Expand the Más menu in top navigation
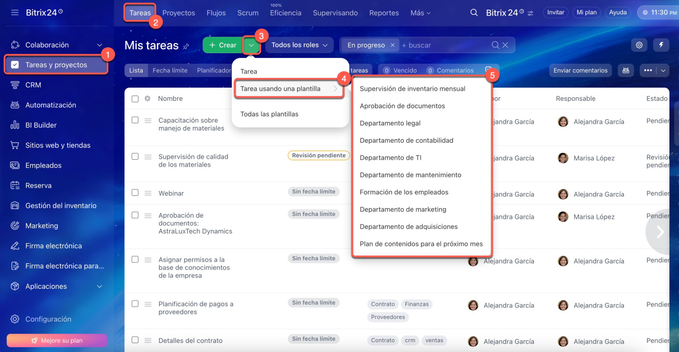This screenshot has height=352, width=679. [x=420, y=13]
